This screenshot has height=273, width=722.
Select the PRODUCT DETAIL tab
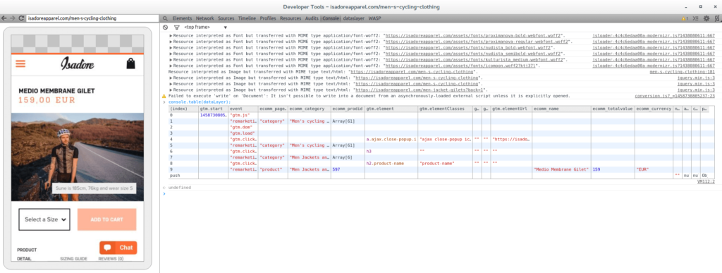(27, 254)
